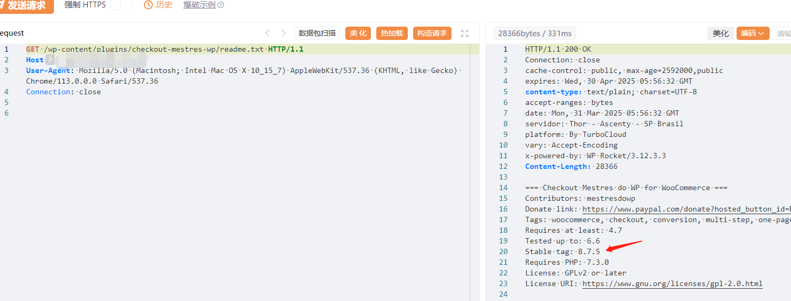Click the expires: Wed, 30 Apr 2025 line
Viewport: 791px width, 301px height.
point(608,81)
